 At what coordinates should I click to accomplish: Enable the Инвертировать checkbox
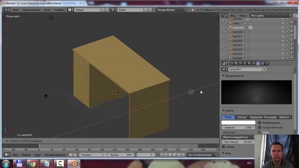(x=260, y=122)
